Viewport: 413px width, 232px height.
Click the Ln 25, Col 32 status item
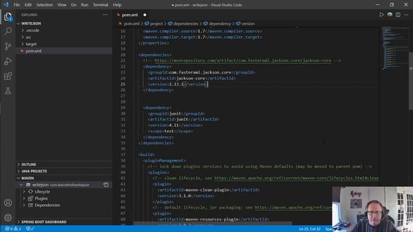[310, 229]
